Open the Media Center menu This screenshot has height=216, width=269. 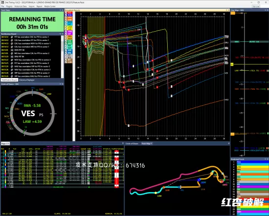pos(50,6)
